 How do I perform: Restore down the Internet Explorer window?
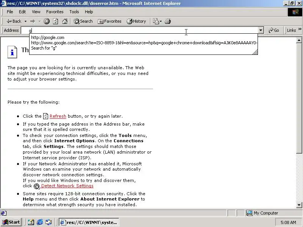(292, 3)
